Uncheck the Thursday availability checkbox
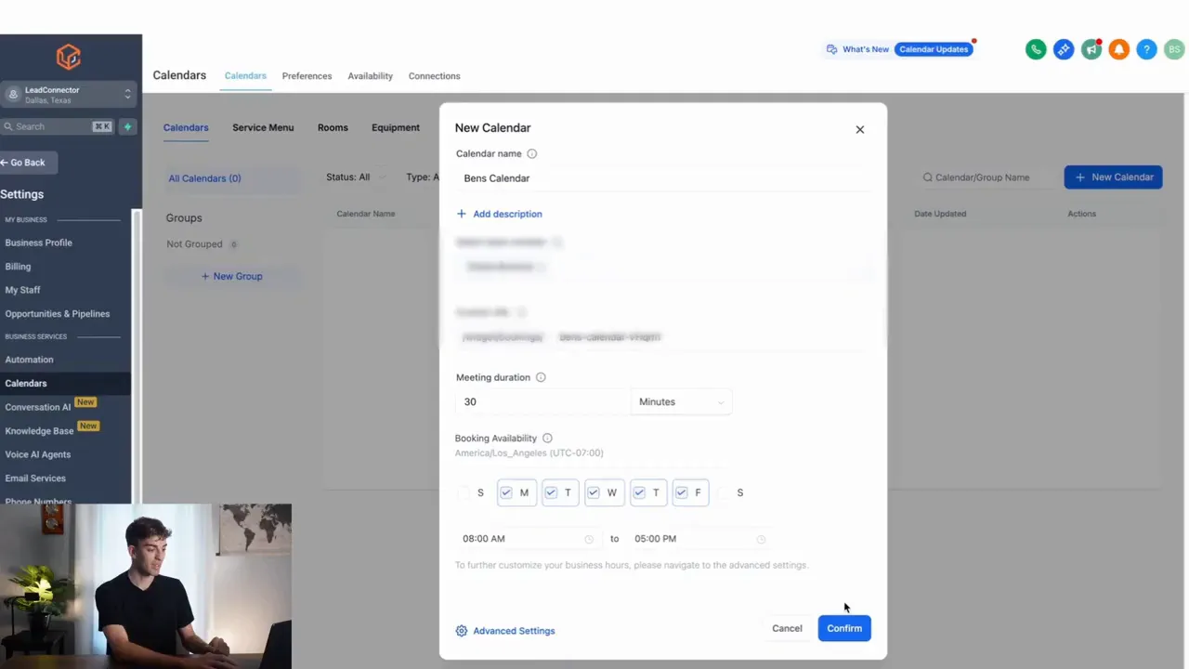Screen dimensions: 1189x669 coord(638,492)
